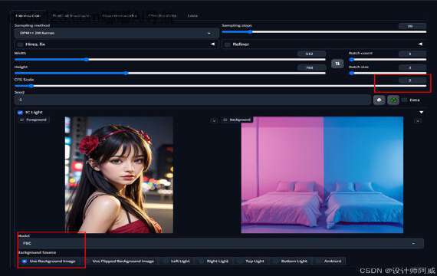
Task: Click small icon button above Background image corner
Action: click(x=418, y=120)
